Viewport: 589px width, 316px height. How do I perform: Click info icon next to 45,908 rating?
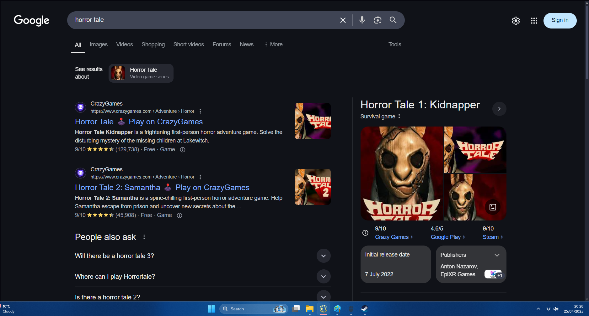point(179,215)
